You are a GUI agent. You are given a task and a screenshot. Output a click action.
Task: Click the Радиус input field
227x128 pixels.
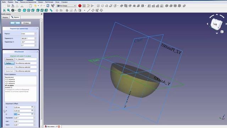(28, 33)
